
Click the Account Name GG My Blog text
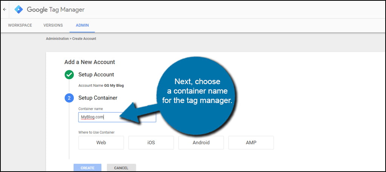pos(101,86)
